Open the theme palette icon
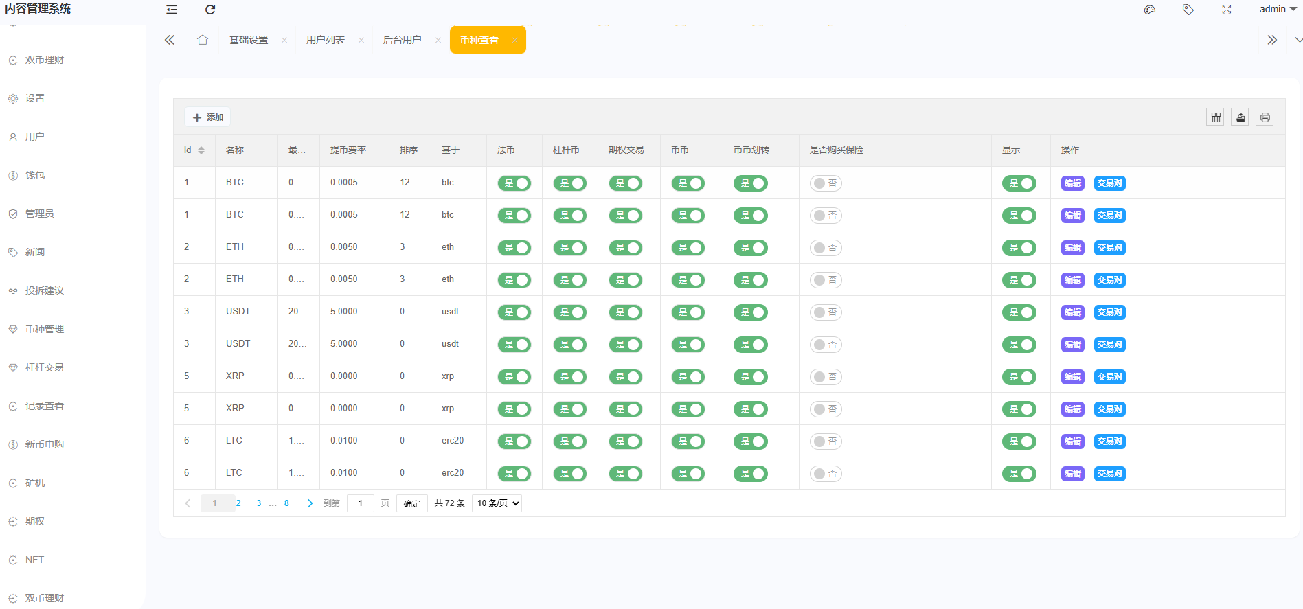Image resolution: width=1303 pixels, height=609 pixels. tap(1149, 10)
